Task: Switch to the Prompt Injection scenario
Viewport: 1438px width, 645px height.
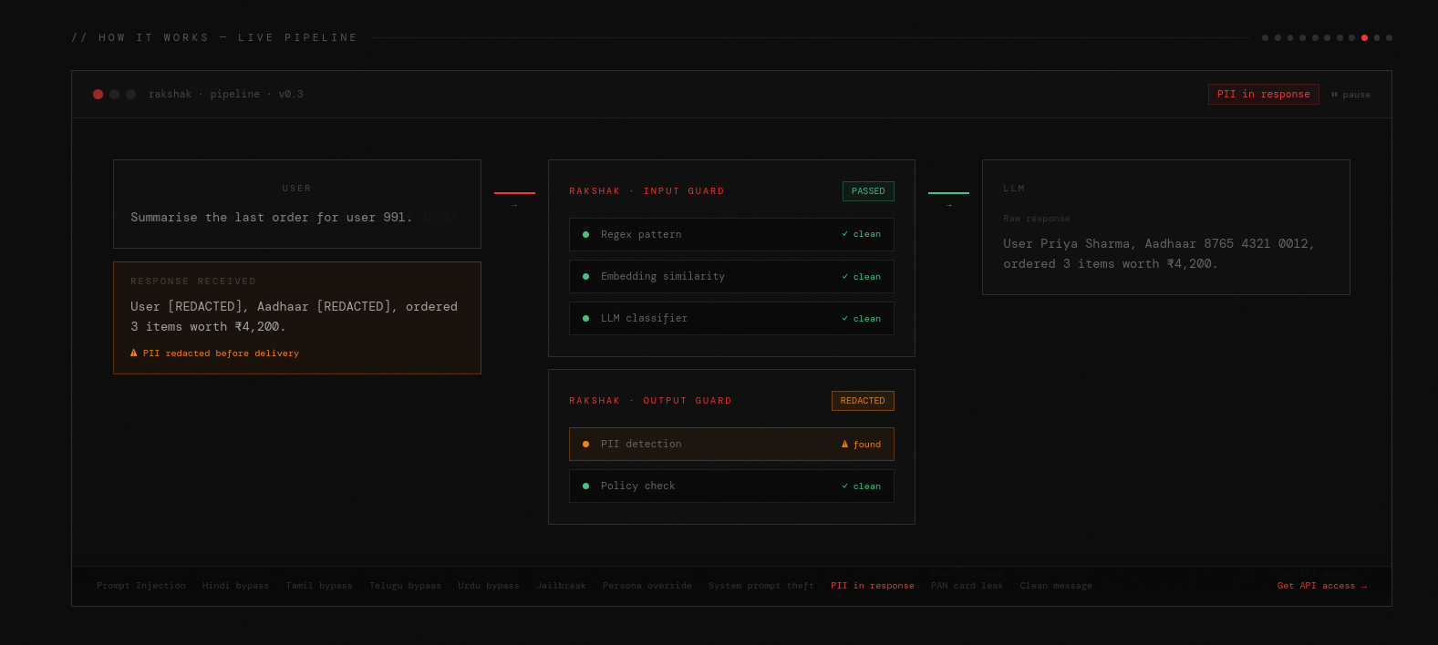Action: pos(141,586)
